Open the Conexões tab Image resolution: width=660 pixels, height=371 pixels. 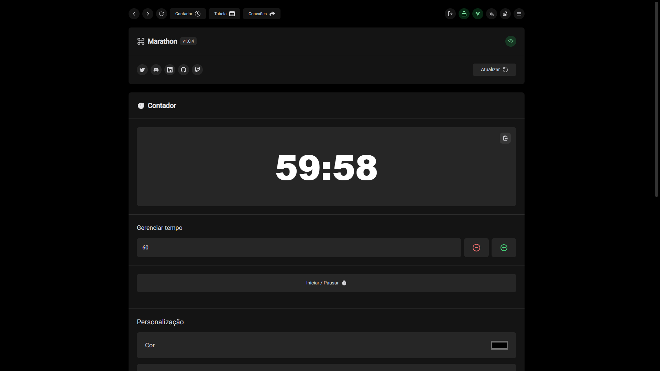[x=262, y=14]
